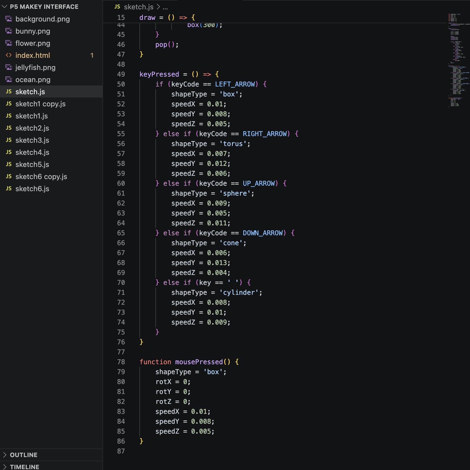This screenshot has height=470, width=470.
Task: Click line number 78 in the gutter
Action: (121, 362)
